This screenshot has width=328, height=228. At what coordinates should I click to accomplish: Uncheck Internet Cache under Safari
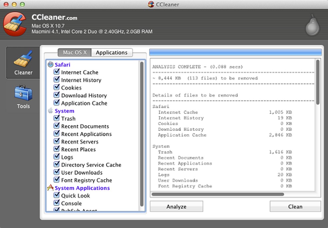57,72
